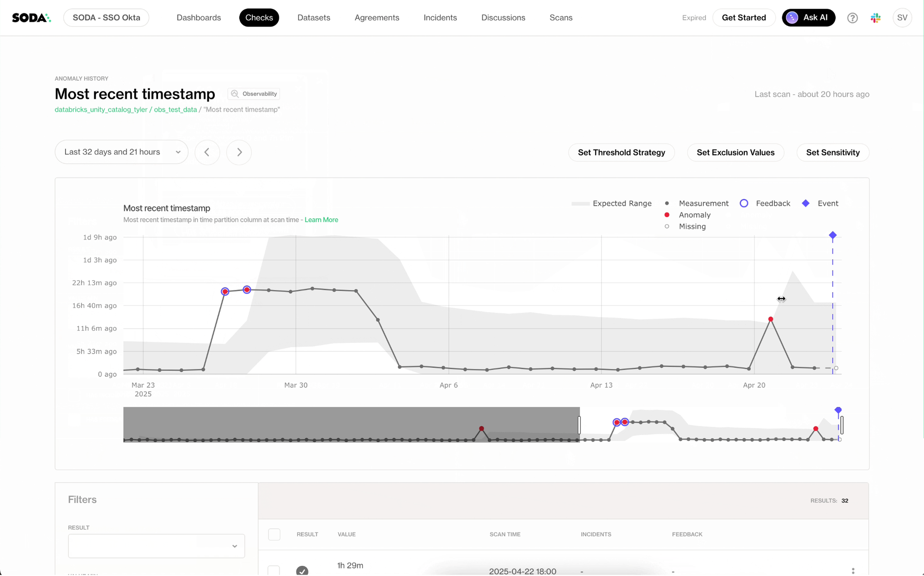Open the Last 32 days range dropdown

coord(122,152)
